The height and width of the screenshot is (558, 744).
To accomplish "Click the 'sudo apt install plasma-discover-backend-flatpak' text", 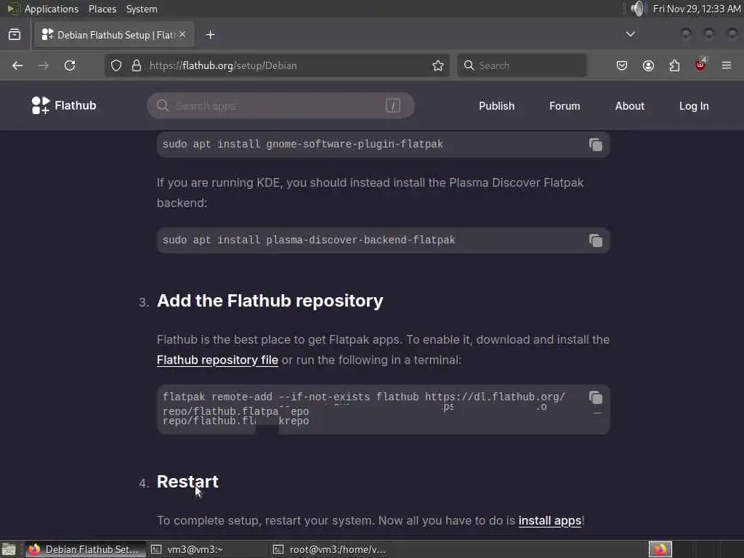I will (x=309, y=240).
